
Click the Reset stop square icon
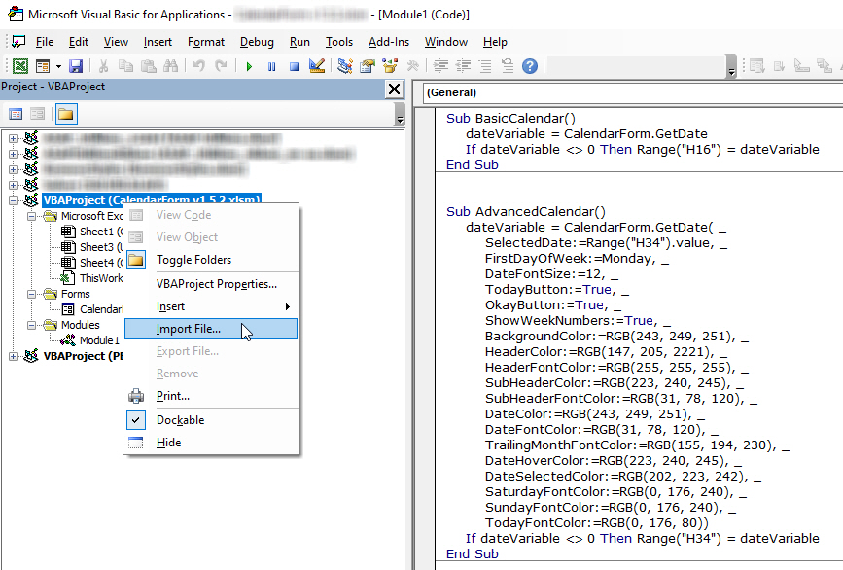[294, 66]
